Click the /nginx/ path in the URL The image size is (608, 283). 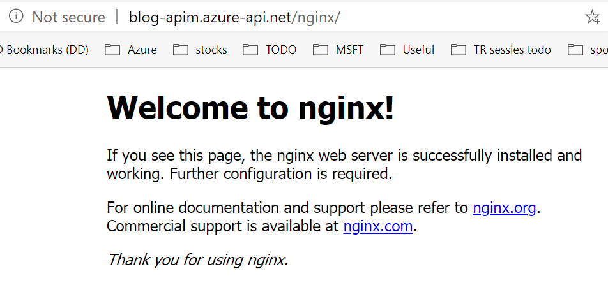point(315,17)
